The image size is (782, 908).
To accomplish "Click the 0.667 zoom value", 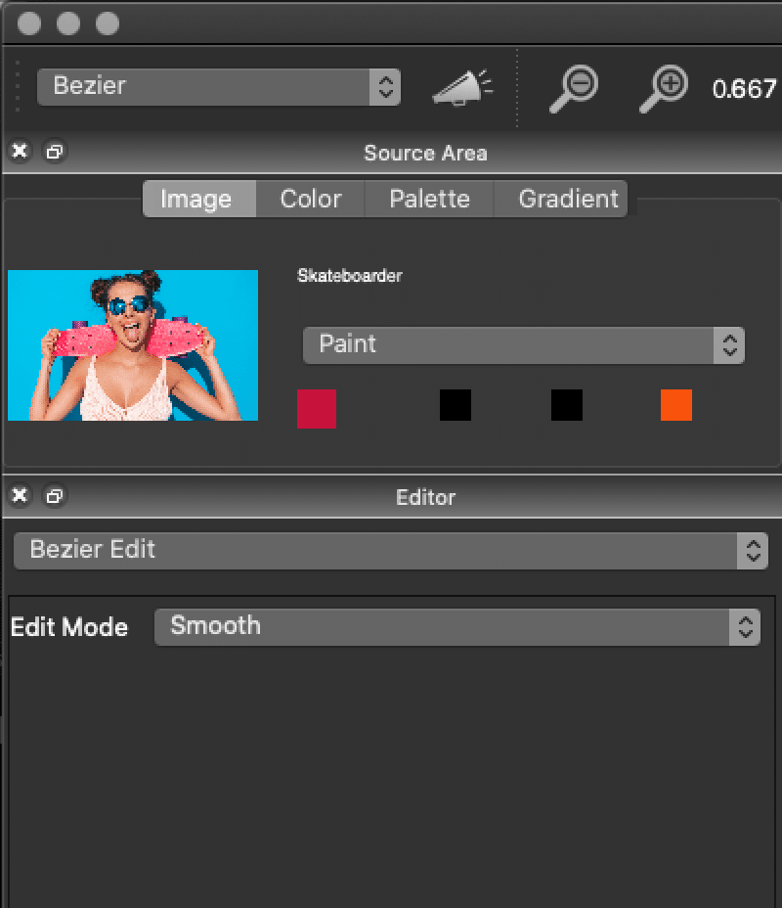I will click(744, 89).
